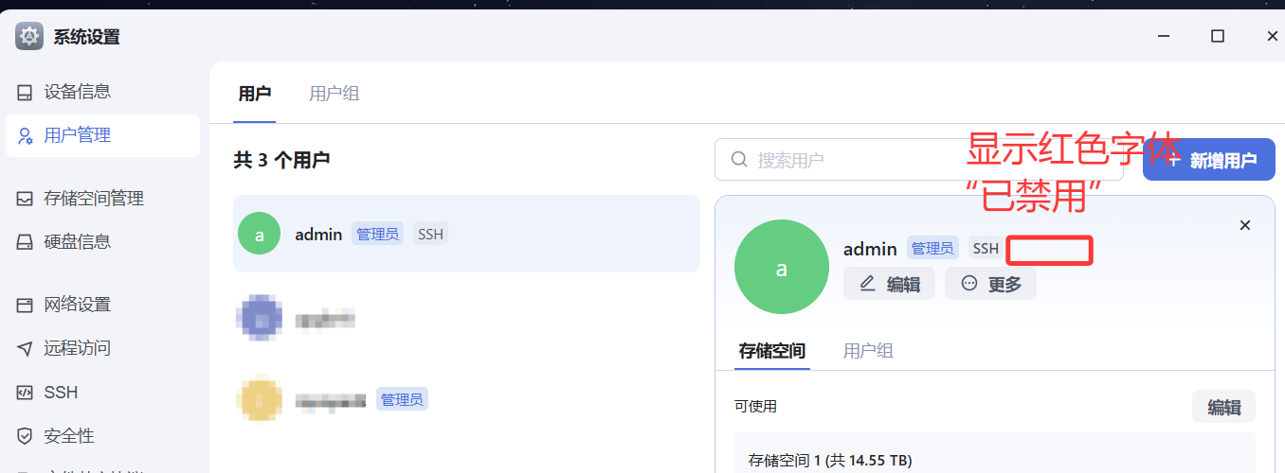
Task: Click the 硬盘信息 drive icon
Action: click(26, 242)
